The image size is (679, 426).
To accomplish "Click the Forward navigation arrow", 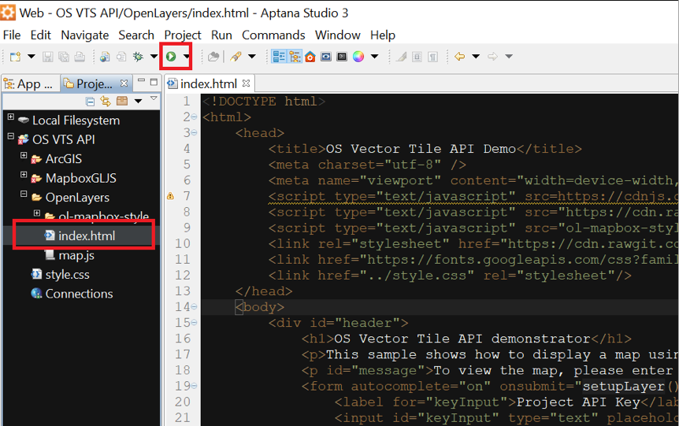I will 492,56.
